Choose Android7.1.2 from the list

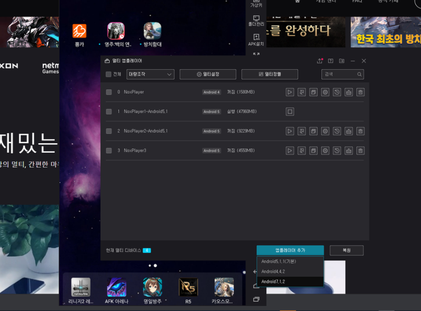pyautogui.click(x=290, y=282)
